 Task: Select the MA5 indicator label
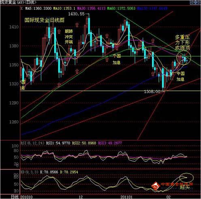38,9
